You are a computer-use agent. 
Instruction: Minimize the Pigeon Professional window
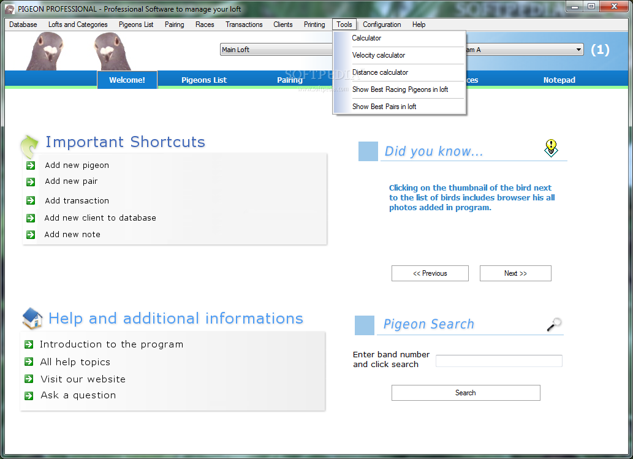pyautogui.click(x=574, y=7)
